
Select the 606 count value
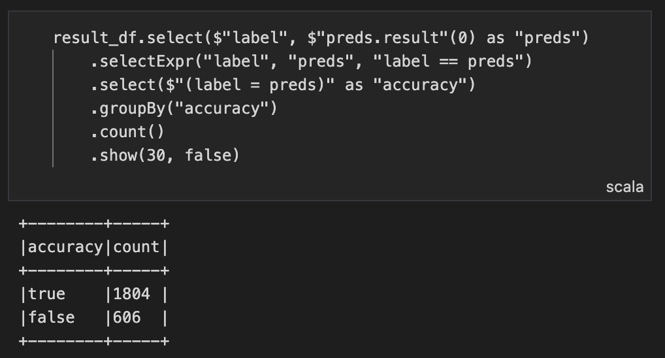pos(127,317)
